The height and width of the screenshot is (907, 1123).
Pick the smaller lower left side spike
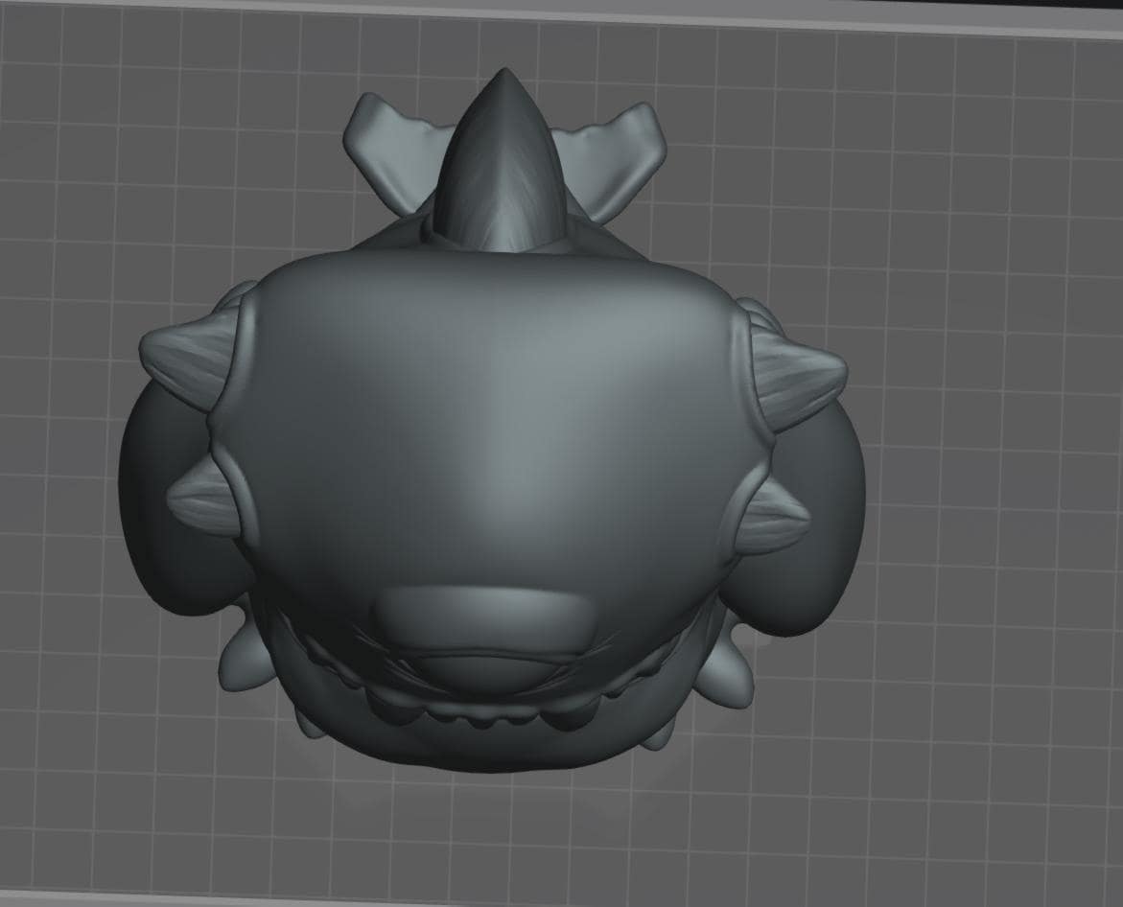click(x=204, y=494)
